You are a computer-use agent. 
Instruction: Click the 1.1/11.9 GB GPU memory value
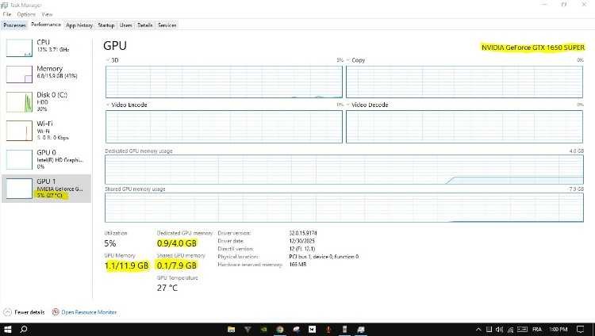tap(127, 265)
